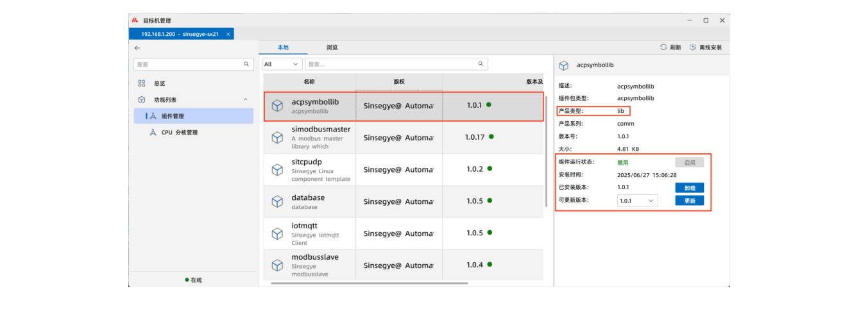Open the updatable version 1.0.1 dropdown
This screenshot has width=861, height=327.
click(x=637, y=201)
